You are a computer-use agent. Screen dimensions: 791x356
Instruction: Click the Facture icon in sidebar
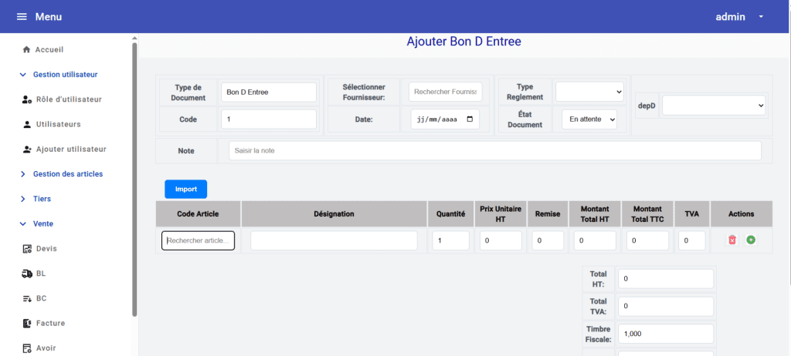(27, 323)
